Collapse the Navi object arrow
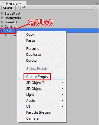The width and height of the screenshot is (99, 125). point(2,31)
